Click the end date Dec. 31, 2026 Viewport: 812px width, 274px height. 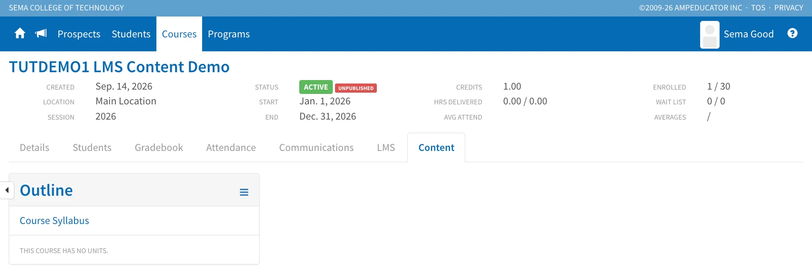328,116
